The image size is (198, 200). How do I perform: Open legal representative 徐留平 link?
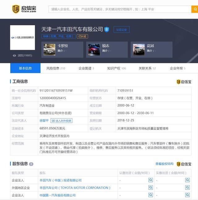pos(44,120)
